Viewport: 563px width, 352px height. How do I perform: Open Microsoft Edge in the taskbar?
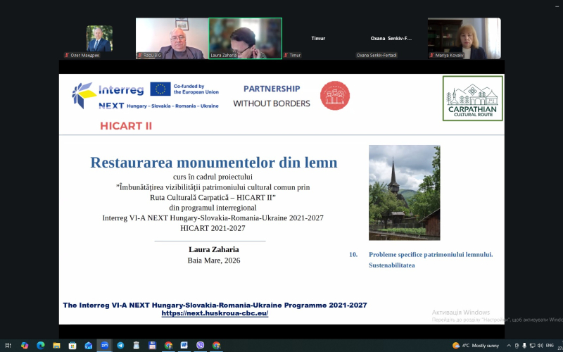(x=40, y=346)
